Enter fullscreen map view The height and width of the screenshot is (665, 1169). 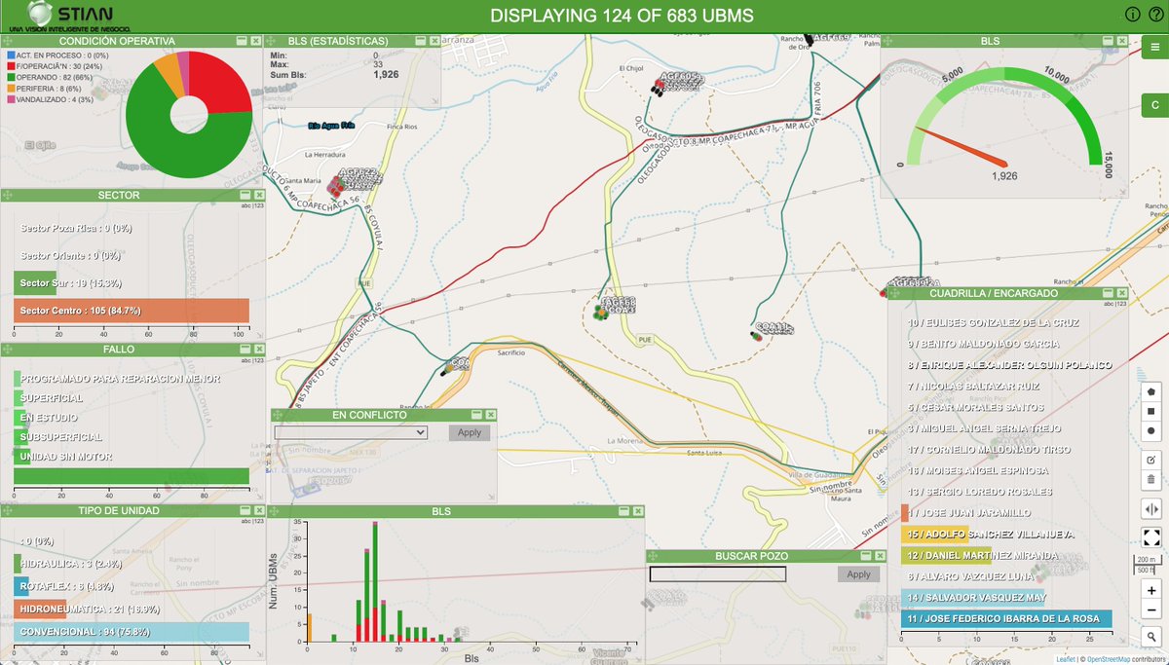[1151, 537]
